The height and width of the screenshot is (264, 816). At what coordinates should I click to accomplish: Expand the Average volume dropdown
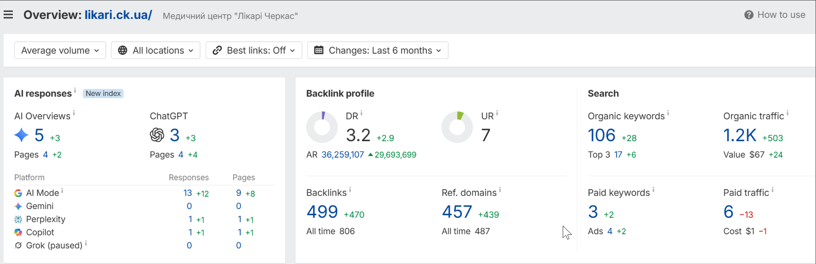pos(60,50)
